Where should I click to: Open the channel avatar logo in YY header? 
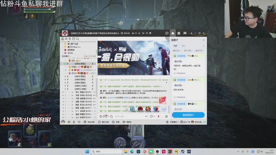[x=65, y=33]
